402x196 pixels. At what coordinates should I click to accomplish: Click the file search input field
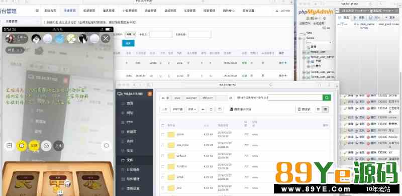tap(295, 97)
